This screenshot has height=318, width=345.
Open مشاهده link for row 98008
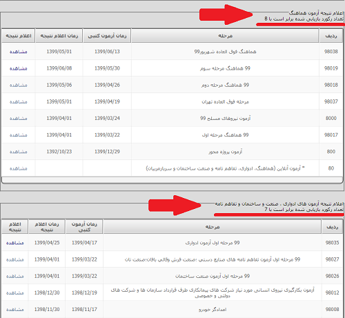15,310
